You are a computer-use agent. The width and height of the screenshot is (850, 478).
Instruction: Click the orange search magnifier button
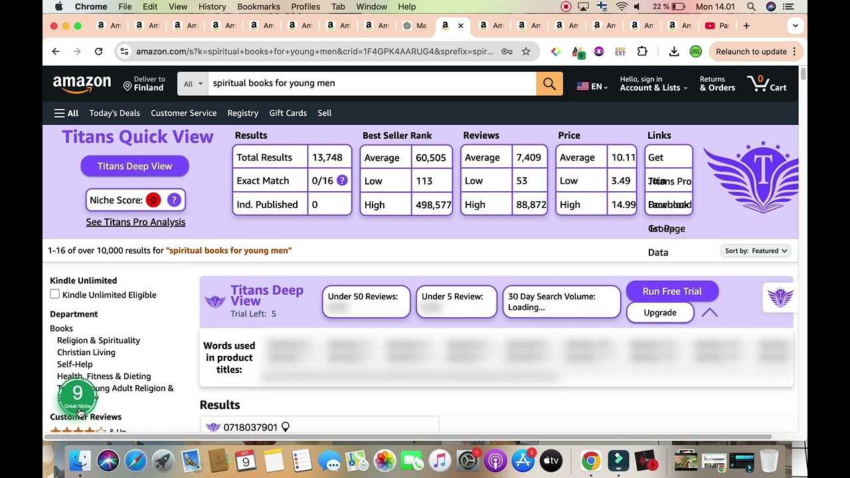coord(549,84)
